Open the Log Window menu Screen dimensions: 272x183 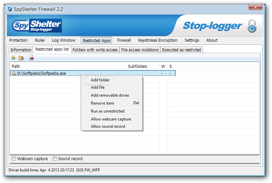click(63, 40)
